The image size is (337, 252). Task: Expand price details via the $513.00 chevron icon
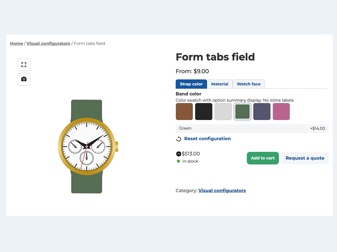179,154
